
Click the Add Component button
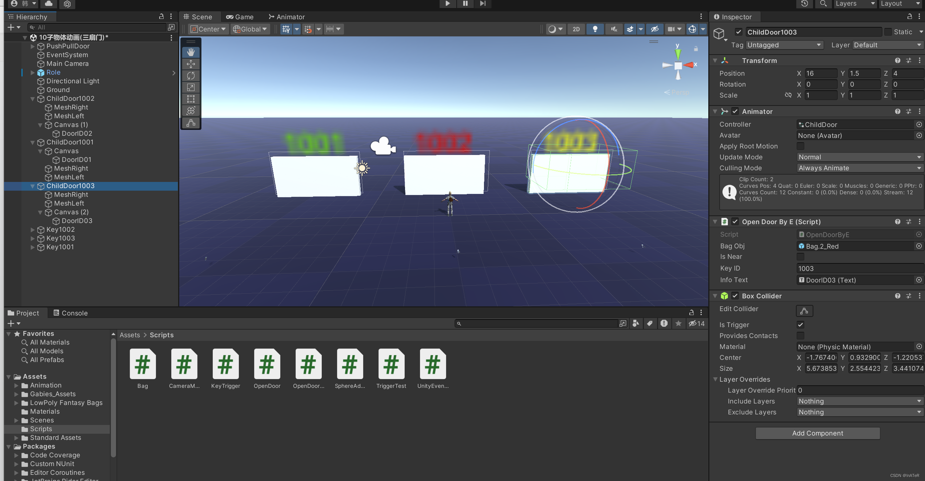click(x=817, y=433)
